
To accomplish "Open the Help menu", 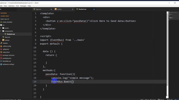I will point(29,6).
